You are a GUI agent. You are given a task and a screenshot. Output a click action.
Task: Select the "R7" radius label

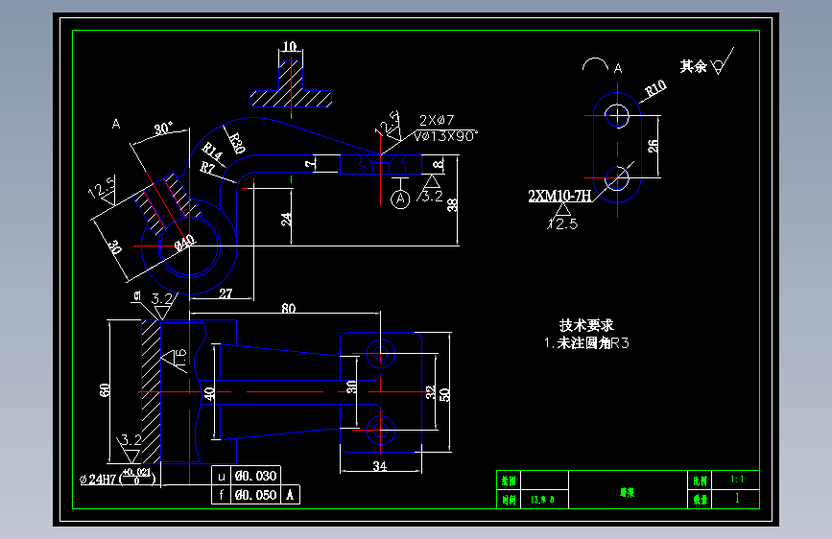point(207,168)
